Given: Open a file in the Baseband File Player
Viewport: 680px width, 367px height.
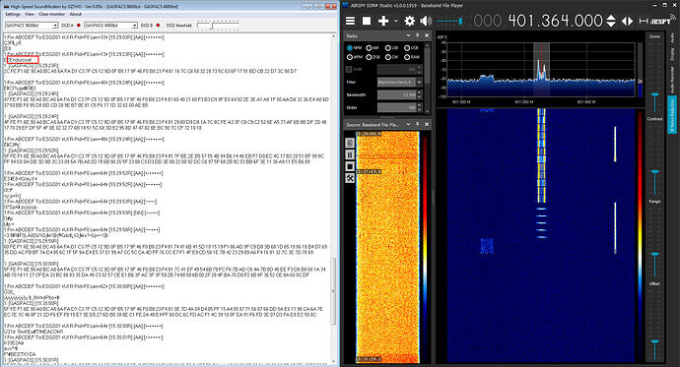Looking at the screenshot, I should pos(350,143).
